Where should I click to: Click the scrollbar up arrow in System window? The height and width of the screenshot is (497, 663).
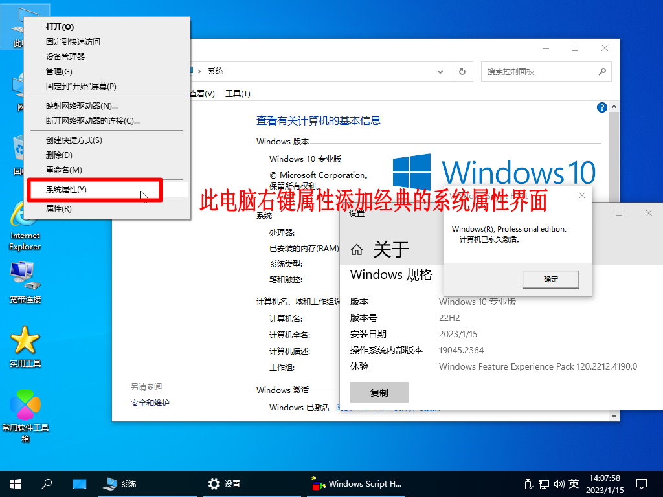[614, 107]
